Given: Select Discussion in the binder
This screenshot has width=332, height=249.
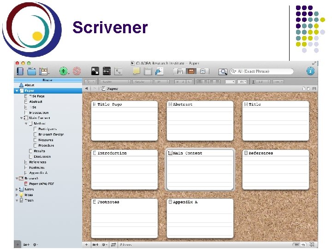Looking at the screenshot, I should (x=42, y=156).
